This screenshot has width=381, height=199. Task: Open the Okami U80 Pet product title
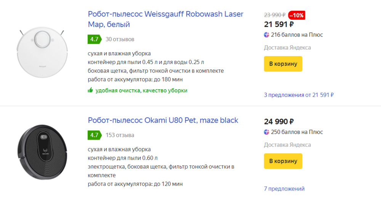(x=163, y=120)
